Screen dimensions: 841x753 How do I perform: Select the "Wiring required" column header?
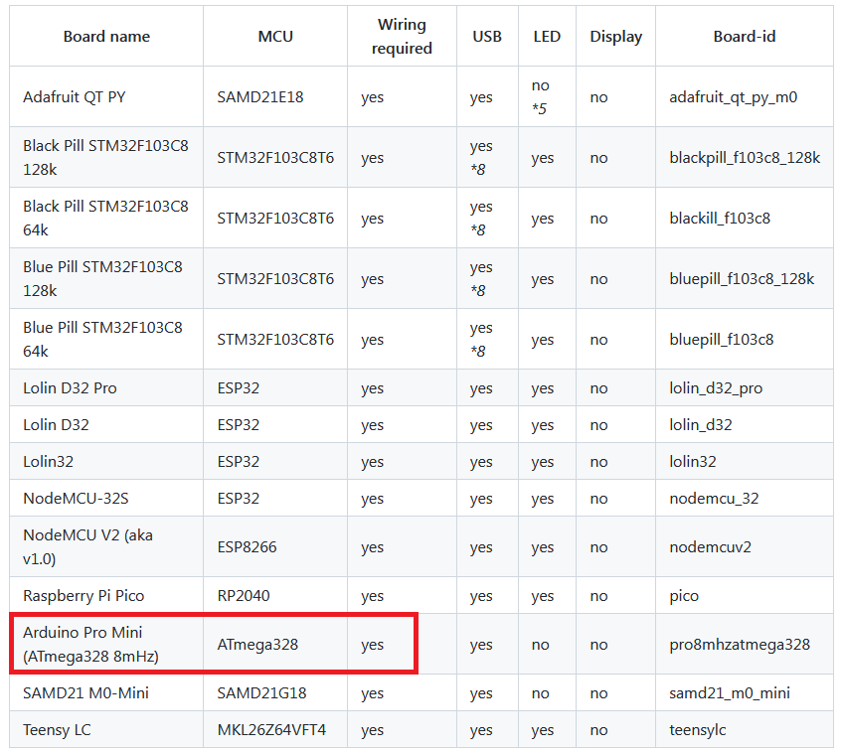402,37
